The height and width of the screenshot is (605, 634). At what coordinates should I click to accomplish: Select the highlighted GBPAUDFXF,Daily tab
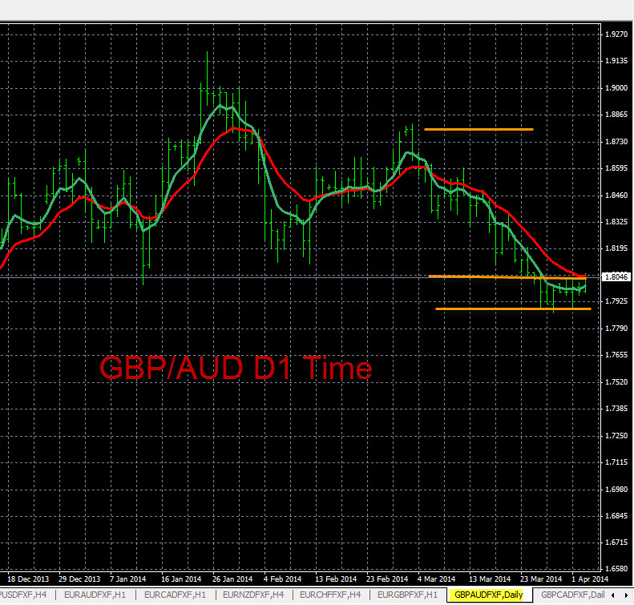pyautogui.click(x=488, y=595)
